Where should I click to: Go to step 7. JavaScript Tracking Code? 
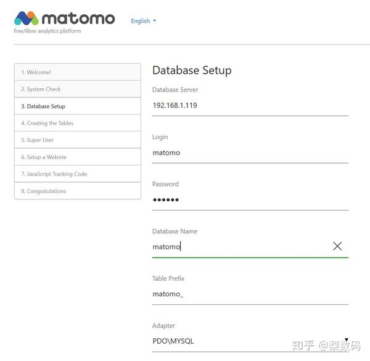click(x=78, y=174)
